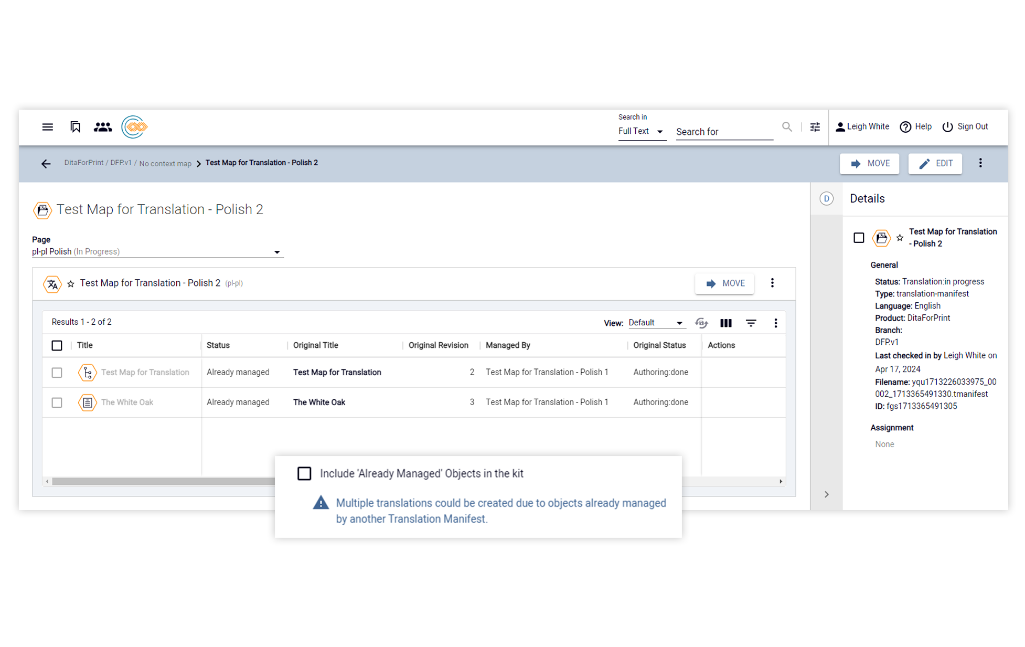Select The White Oak row checkbox
This screenshot has width=1025, height=647.
(57, 402)
